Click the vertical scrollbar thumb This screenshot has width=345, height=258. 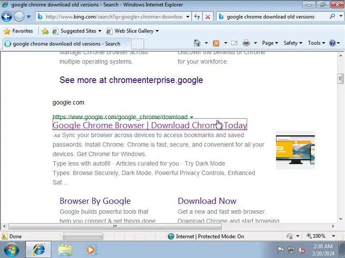[x=340, y=79]
